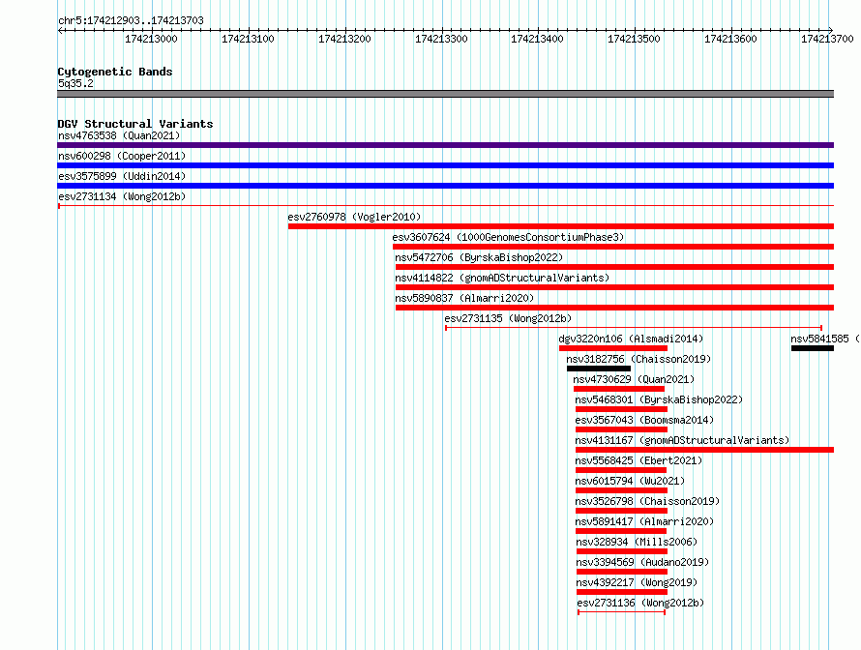Click the red dgv3220n106 variant bar
Image resolution: width=861 pixels, height=650 pixels.
point(612,348)
